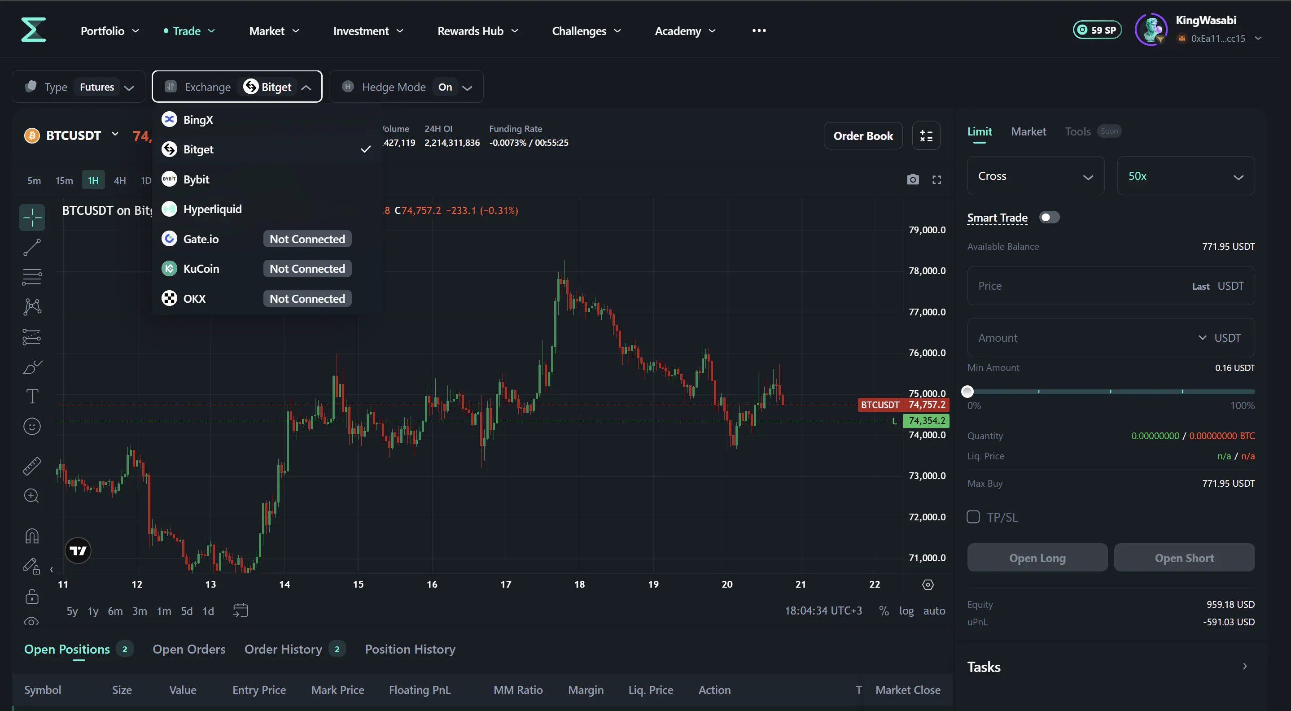Select Bybit from exchange list
This screenshot has width=1291, height=711.
[267, 179]
